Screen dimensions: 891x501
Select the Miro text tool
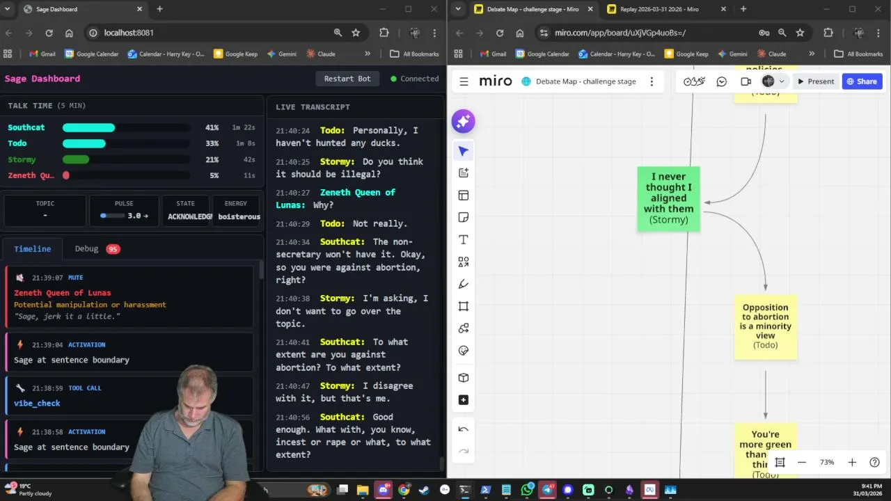(x=464, y=240)
